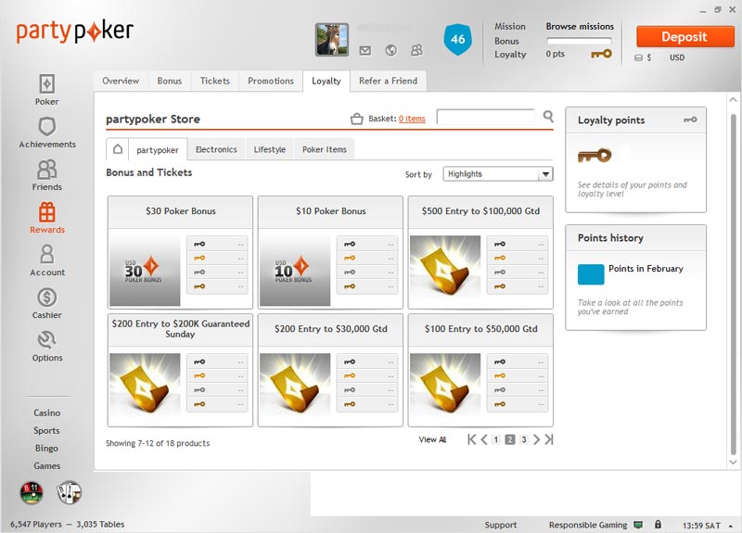This screenshot has width=742, height=533.
Task: Click the responsible gaming monitor icon
Action: click(638, 525)
